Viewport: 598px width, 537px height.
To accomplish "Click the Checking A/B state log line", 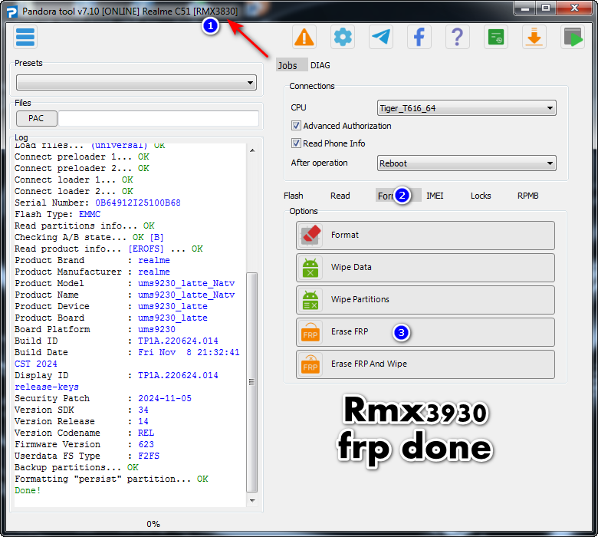I will click(89, 237).
